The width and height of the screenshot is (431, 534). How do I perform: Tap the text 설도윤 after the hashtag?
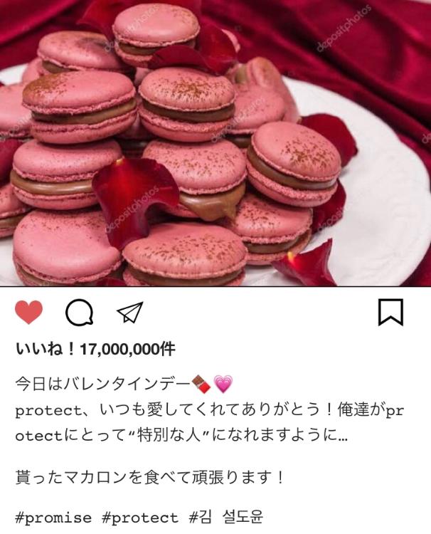pos(243,518)
